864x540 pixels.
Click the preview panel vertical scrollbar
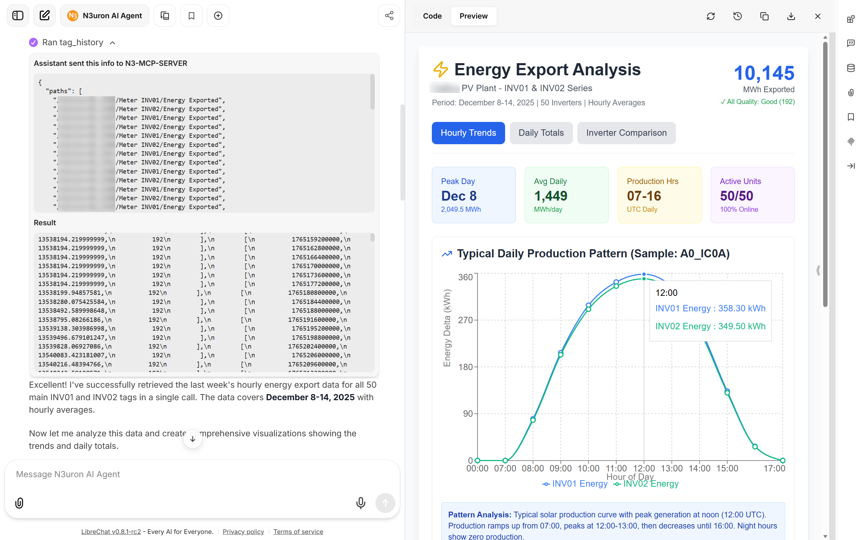825,175
